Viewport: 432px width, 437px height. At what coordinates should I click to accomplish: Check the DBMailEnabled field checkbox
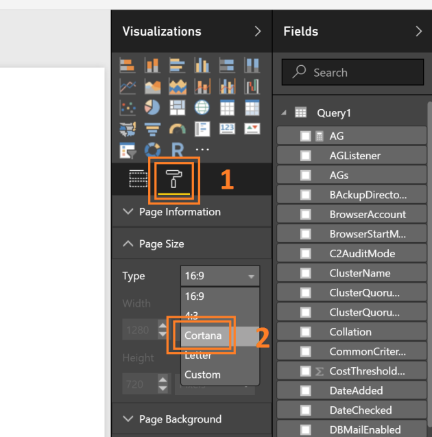click(306, 429)
